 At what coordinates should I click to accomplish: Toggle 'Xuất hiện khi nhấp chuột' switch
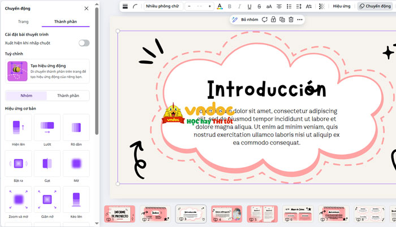tap(84, 43)
